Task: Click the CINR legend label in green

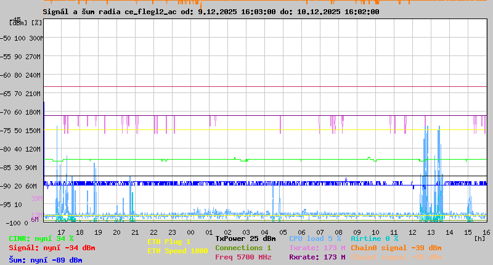Action: click(x=41, y=238)
